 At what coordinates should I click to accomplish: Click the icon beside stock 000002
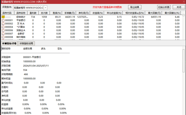coord(3,24)
